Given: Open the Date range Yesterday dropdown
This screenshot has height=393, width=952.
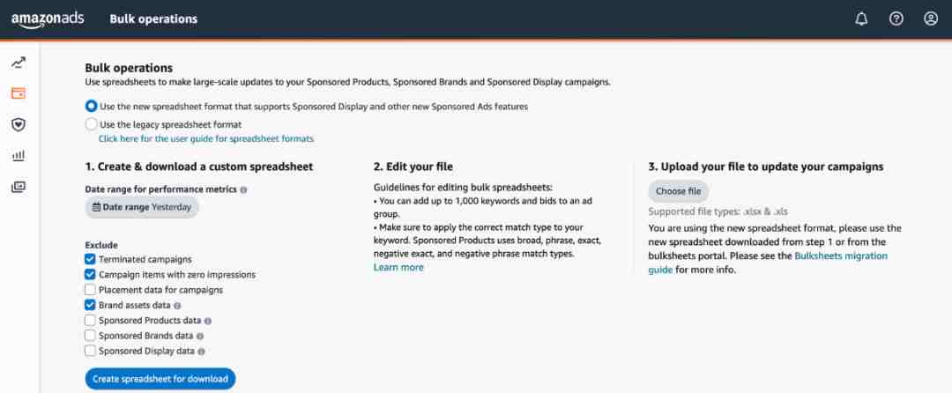Looking at the screenshot, I should tap(141, 207).
